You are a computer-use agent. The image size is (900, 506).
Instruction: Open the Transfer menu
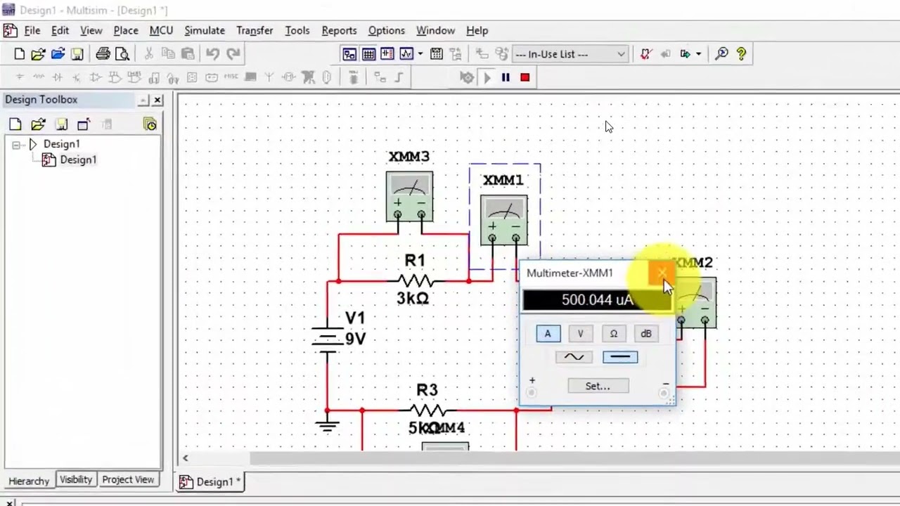pos(255,30)
